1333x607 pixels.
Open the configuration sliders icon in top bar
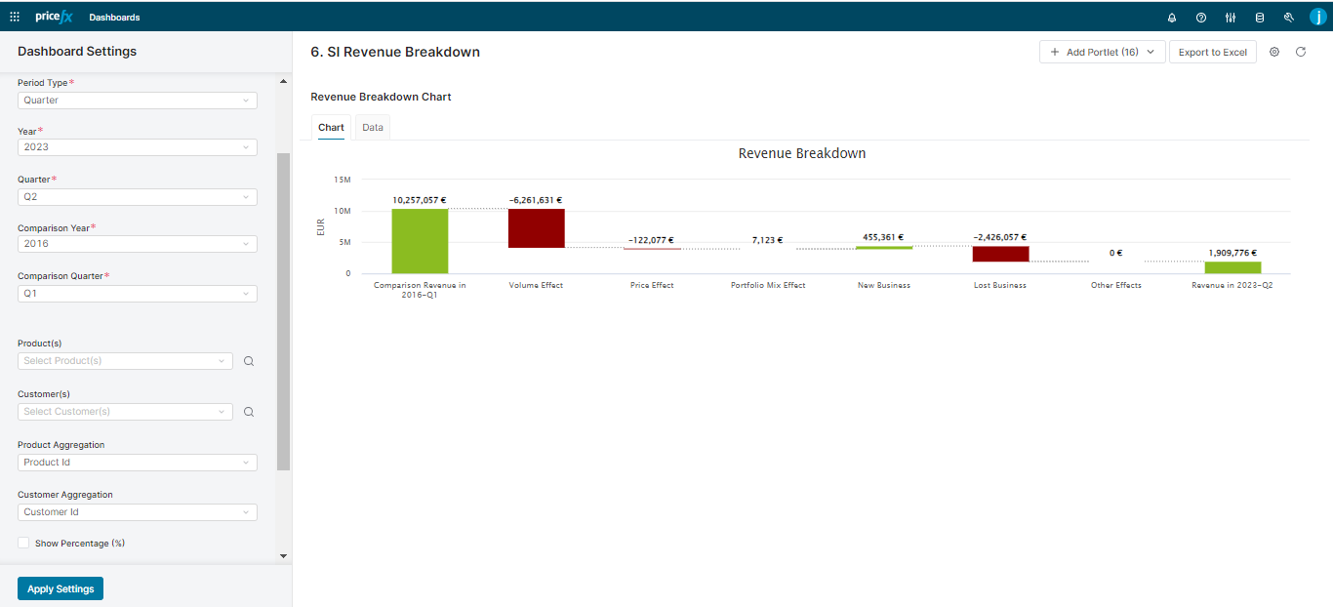point(1230,17)
